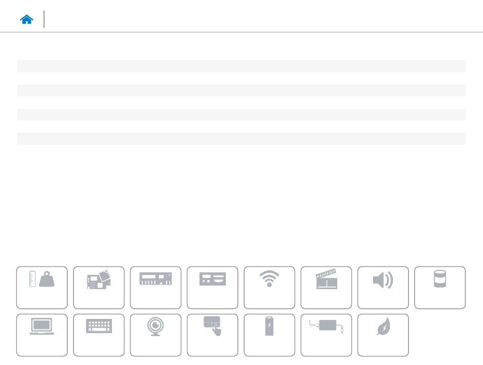Select the system board information icon
Screen dimensions: 483x365
point(99,287)
